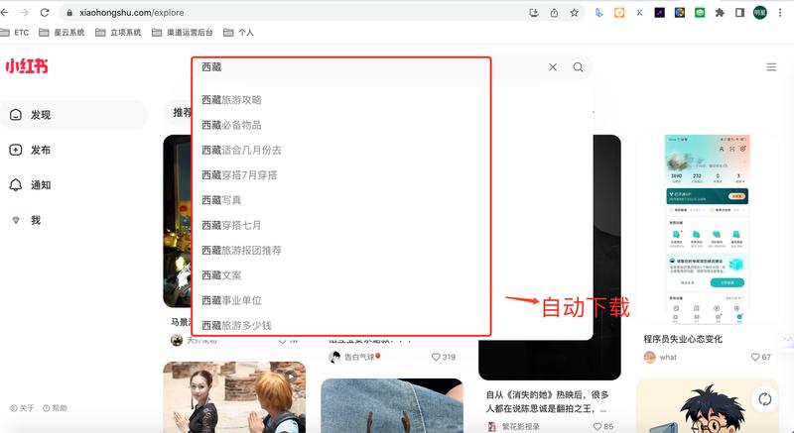Screen dimensions: 794x433
Task: Click the title 程序员失业心态变化
Action: (683, 339)
